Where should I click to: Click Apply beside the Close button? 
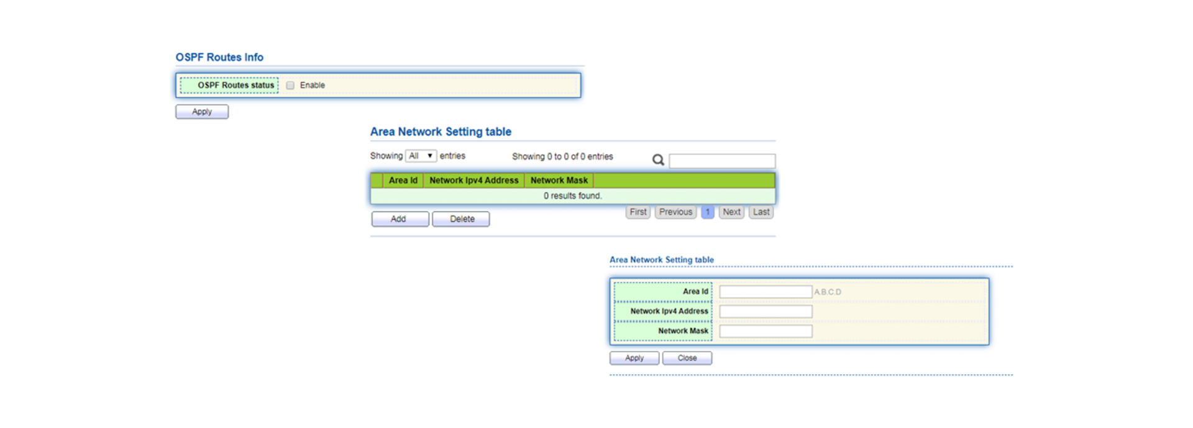(x=634, y=358)
